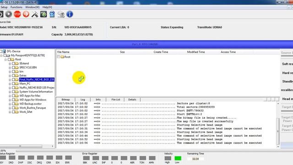293x165 pixels.
Task: Click the DRD status register indicator
Action: [x=12, y=158]
